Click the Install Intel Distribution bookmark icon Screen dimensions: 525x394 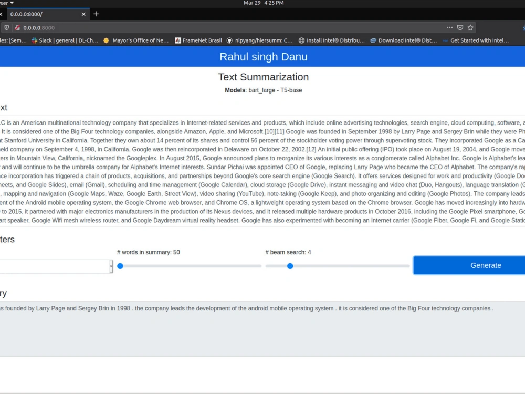tap(301, 40)
